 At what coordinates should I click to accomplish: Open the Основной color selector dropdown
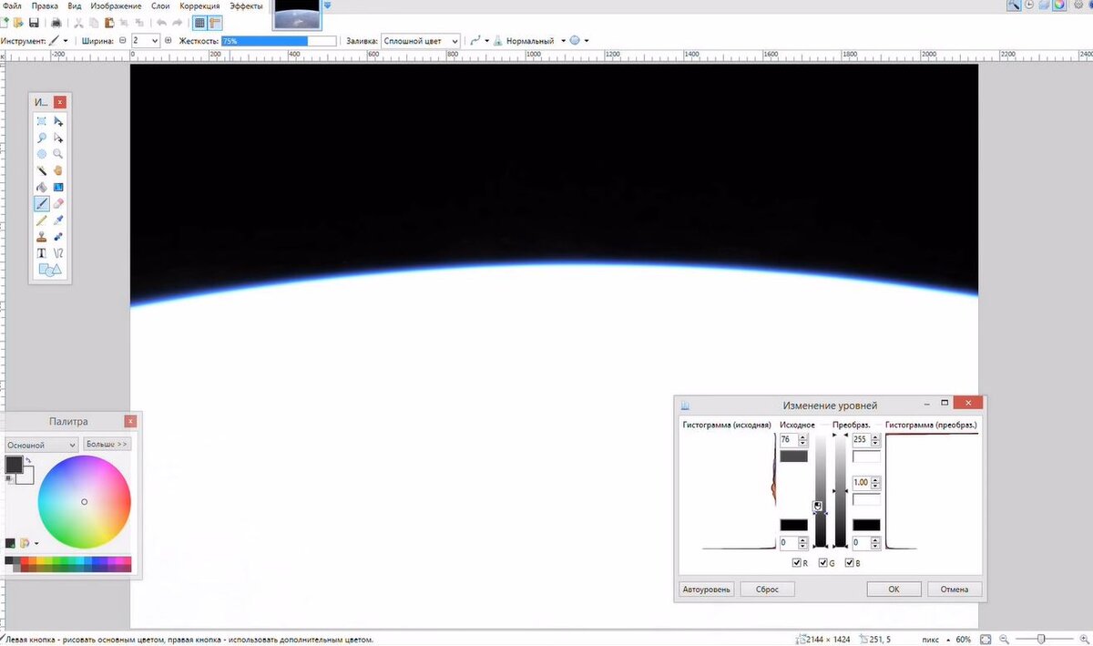41,445
